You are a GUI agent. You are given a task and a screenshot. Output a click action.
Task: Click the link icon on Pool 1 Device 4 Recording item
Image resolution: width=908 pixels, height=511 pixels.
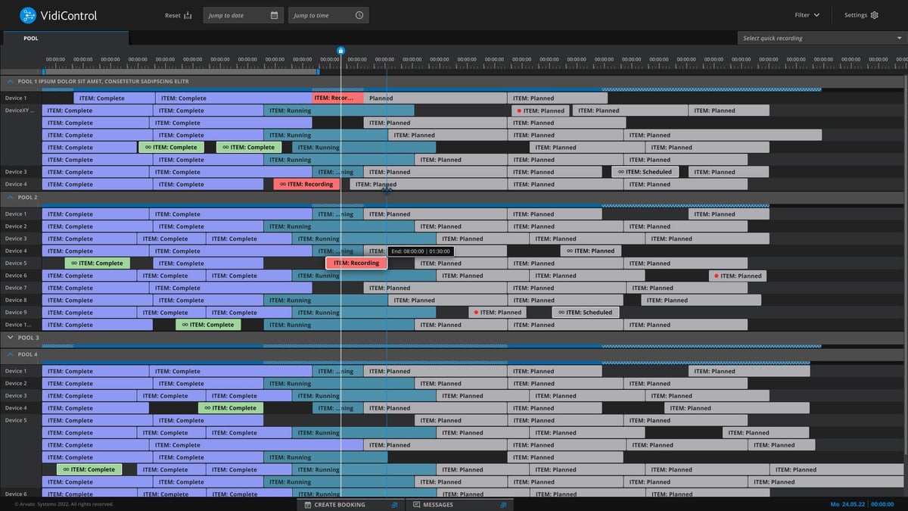tap(283, 184)
